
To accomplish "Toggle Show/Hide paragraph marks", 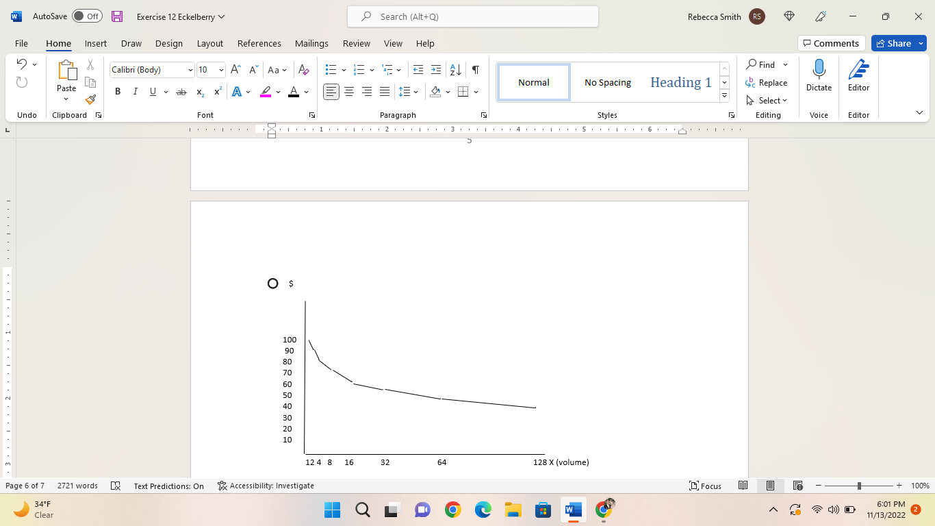I will 475,70.
